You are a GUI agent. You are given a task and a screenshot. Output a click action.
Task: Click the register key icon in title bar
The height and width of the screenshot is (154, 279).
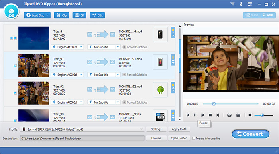[241, 4]
